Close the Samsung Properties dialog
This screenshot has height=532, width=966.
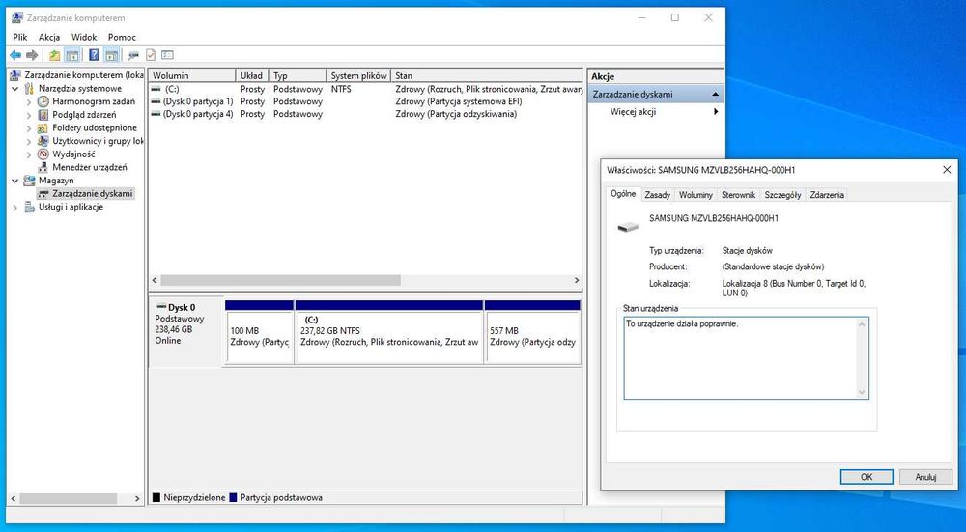947,170
